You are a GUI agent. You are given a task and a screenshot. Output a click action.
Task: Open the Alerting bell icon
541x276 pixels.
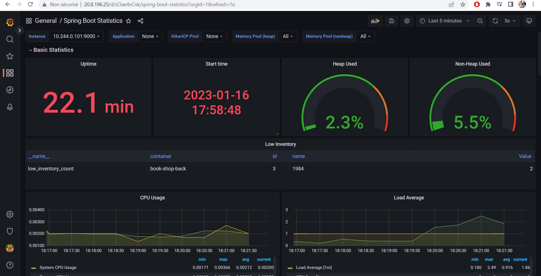click(10, 107)
